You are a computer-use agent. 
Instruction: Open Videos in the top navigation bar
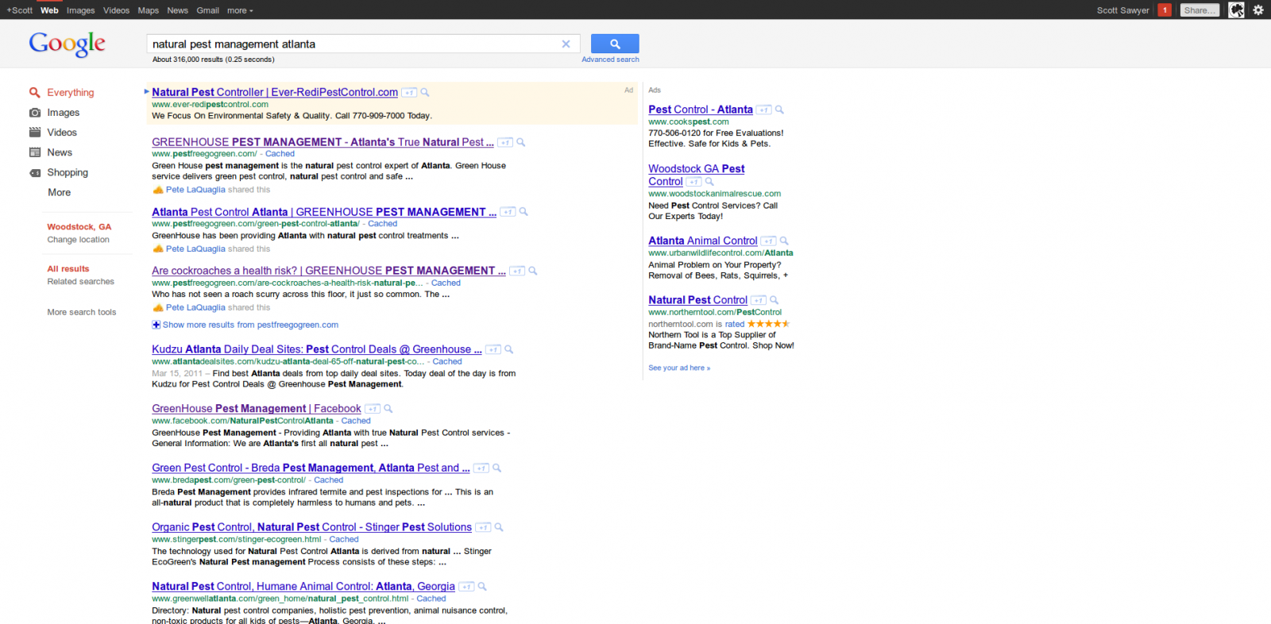pos(116,10)
